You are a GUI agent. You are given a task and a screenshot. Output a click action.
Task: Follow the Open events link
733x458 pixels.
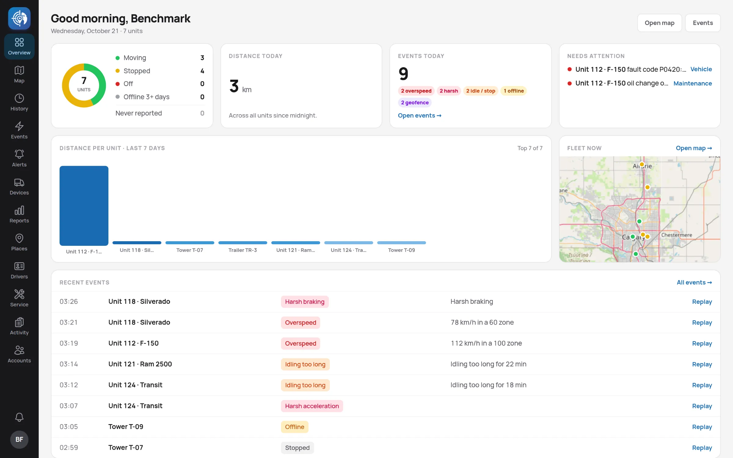coord(420,115)
